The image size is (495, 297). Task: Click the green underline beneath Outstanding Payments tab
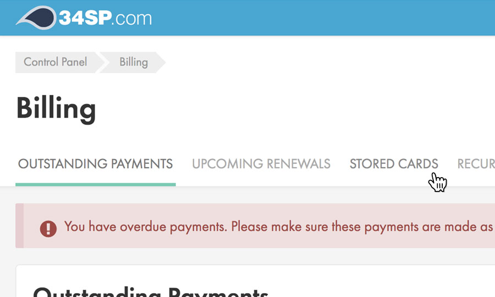pos(95,185)
